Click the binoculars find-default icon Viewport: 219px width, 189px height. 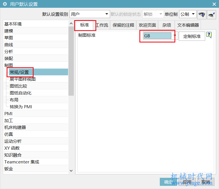click(x=202, y=15)
